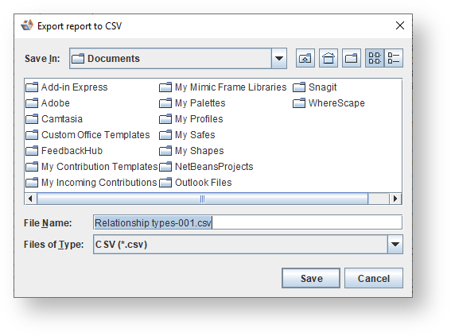This screenshot has width=451, height=336.
Task: Expand the Save In dropdown arrow
Action: pyautogui.click(x=278, y=58)
